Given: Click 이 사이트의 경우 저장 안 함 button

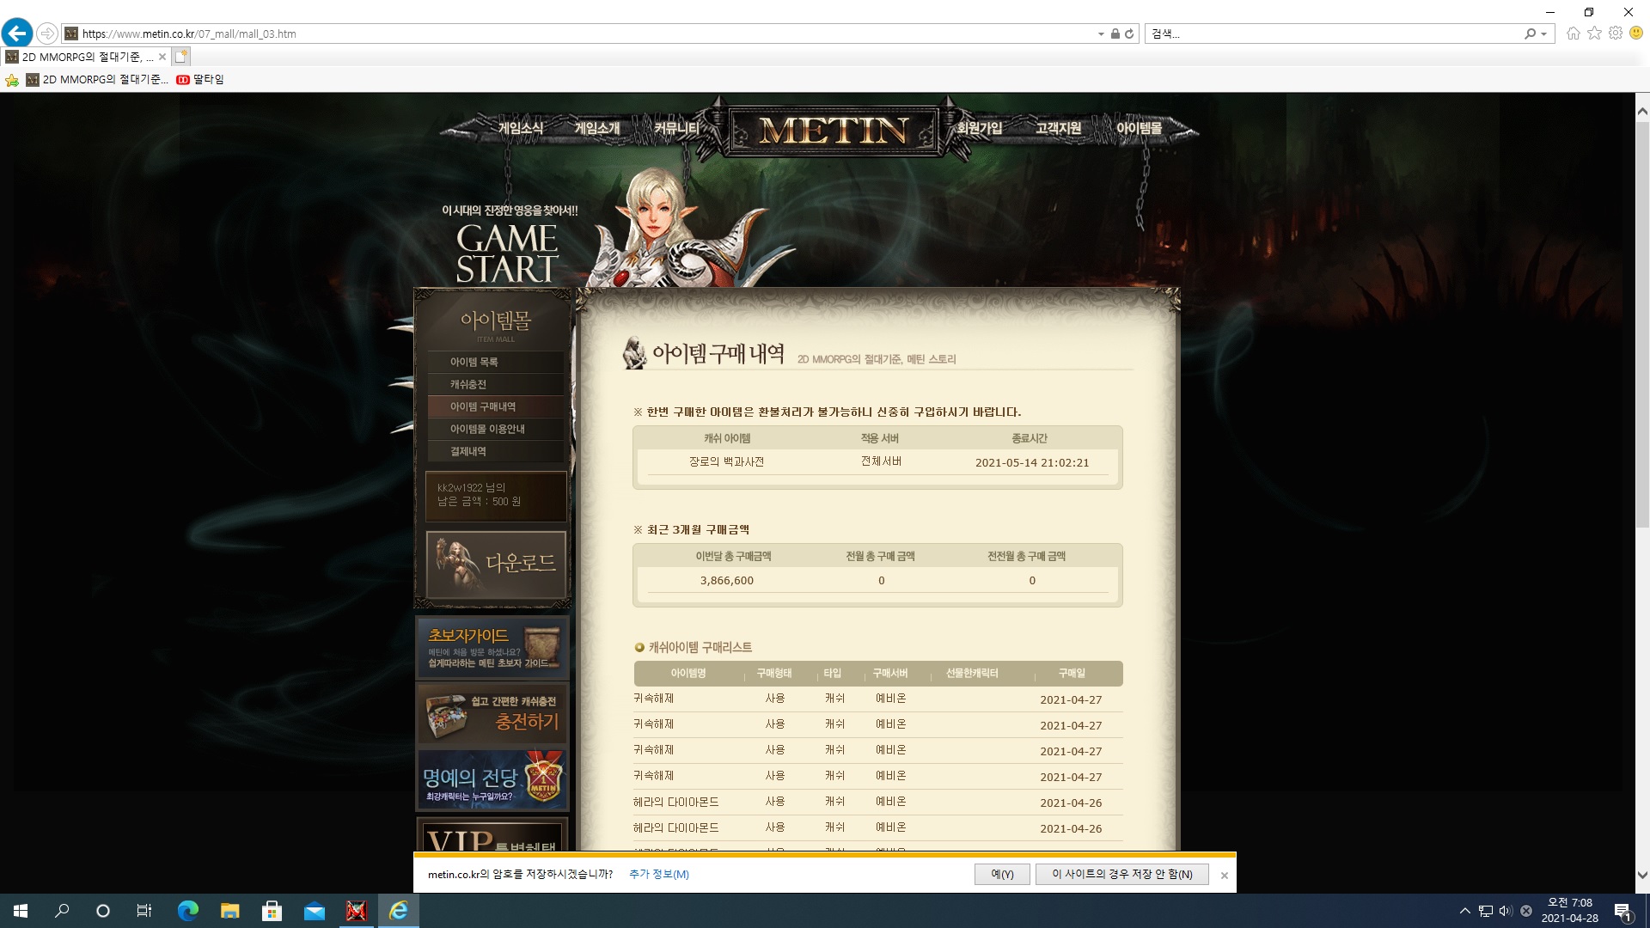Looking at the screenshot, I should (x=1122, y=874).
